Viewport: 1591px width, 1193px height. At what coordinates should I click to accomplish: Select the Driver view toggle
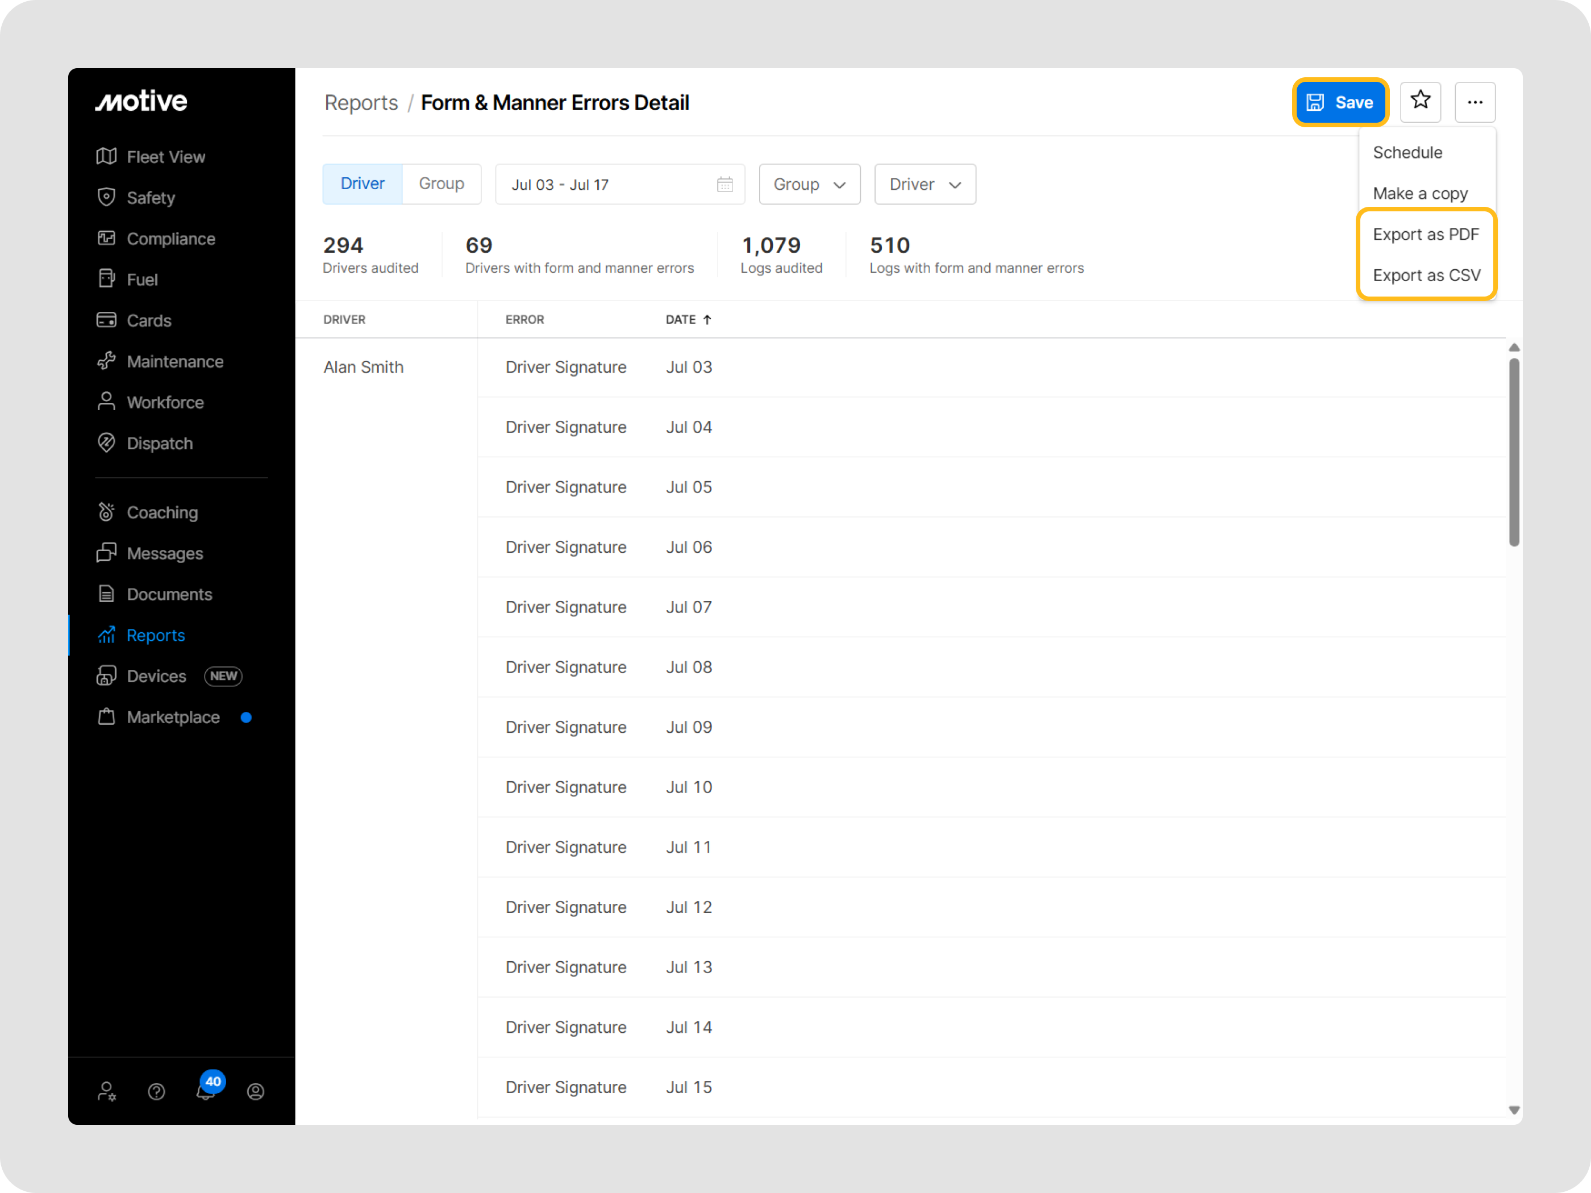[362, 183]
